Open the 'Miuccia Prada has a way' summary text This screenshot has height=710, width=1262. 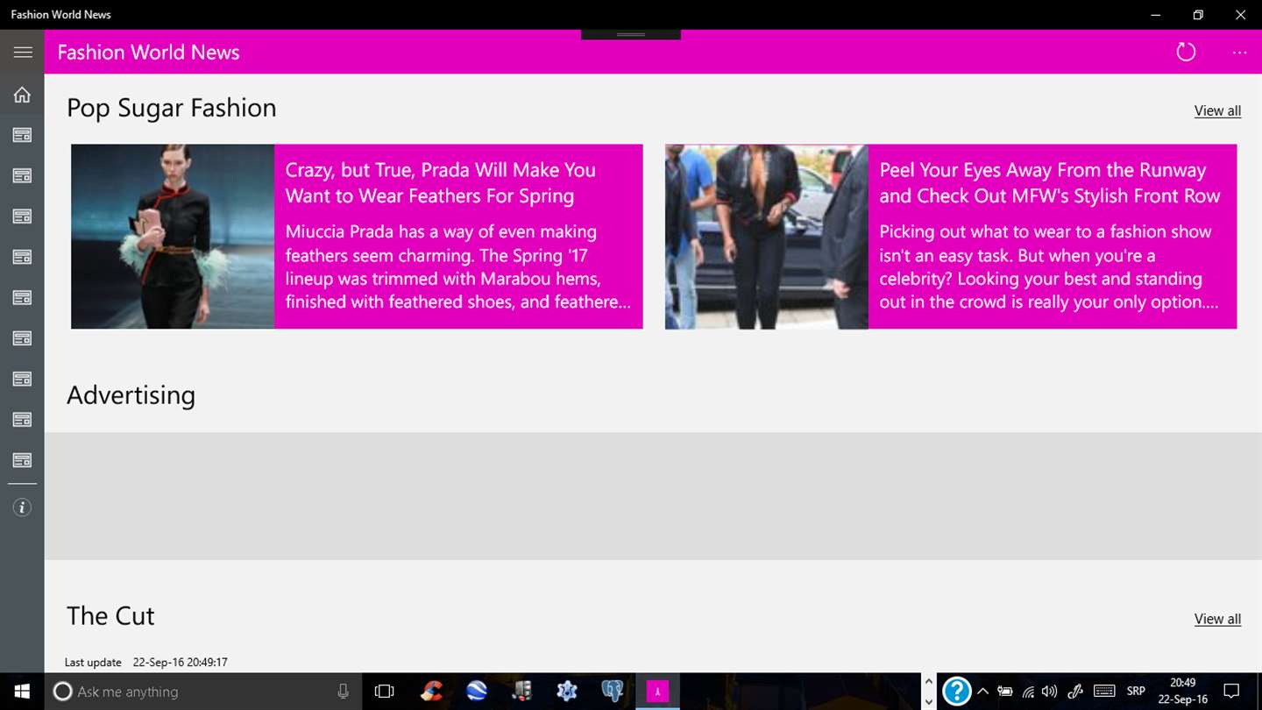(457, 266)
